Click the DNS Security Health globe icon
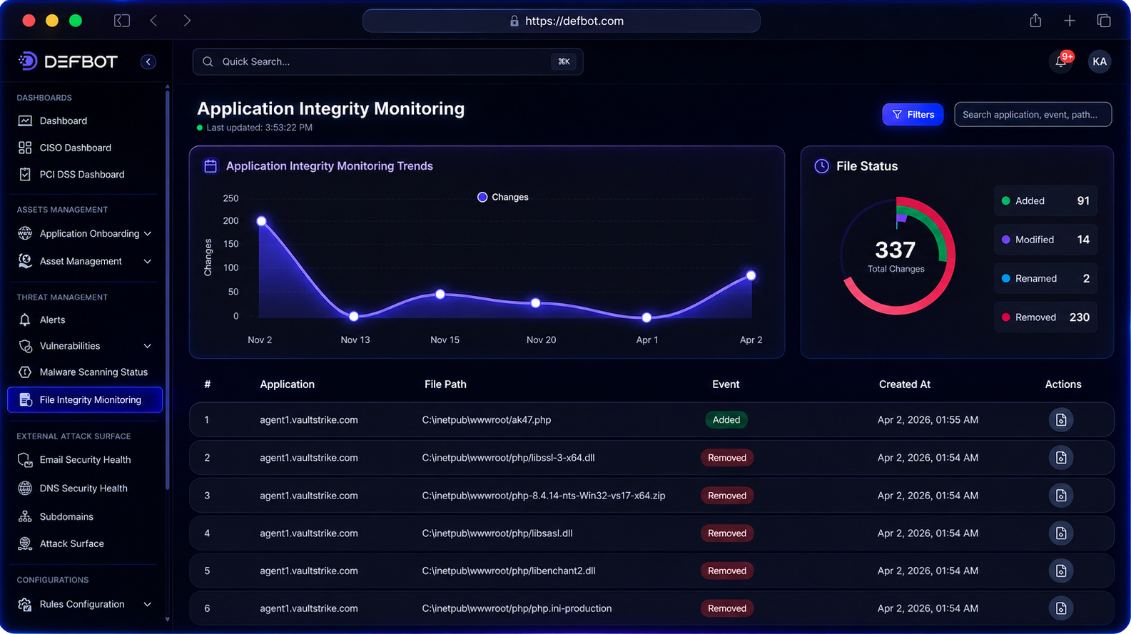Image resolution: width=1131 pixels, height=634 pixels. (25, 489)
